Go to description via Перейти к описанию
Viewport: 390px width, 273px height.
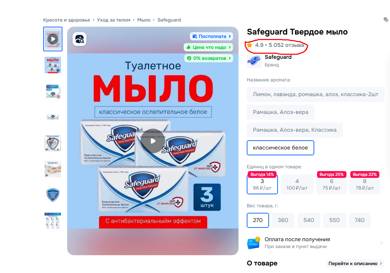[355, 263]
